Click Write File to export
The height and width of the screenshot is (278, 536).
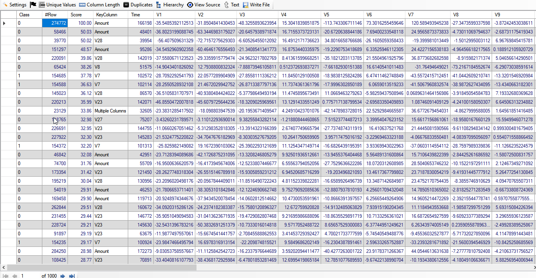point(256,5)
